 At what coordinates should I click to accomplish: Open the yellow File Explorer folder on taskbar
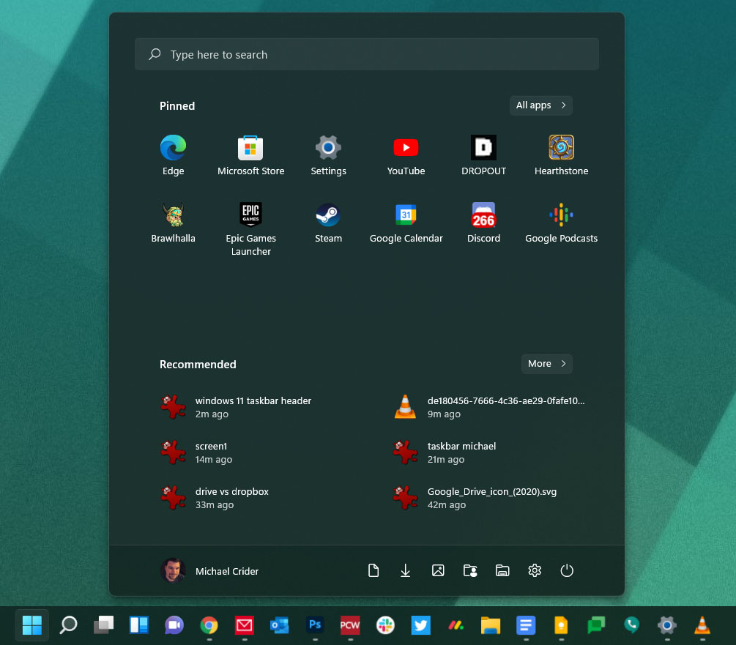point(491,625)
